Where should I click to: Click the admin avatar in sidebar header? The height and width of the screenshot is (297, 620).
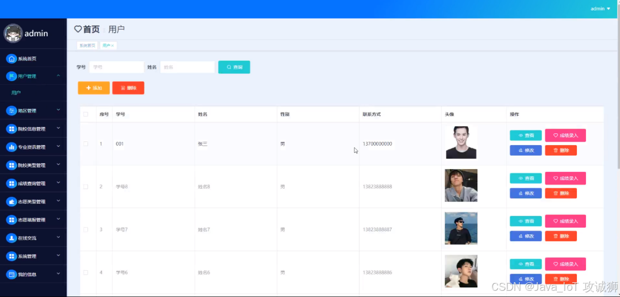click(x=13, y=33)
